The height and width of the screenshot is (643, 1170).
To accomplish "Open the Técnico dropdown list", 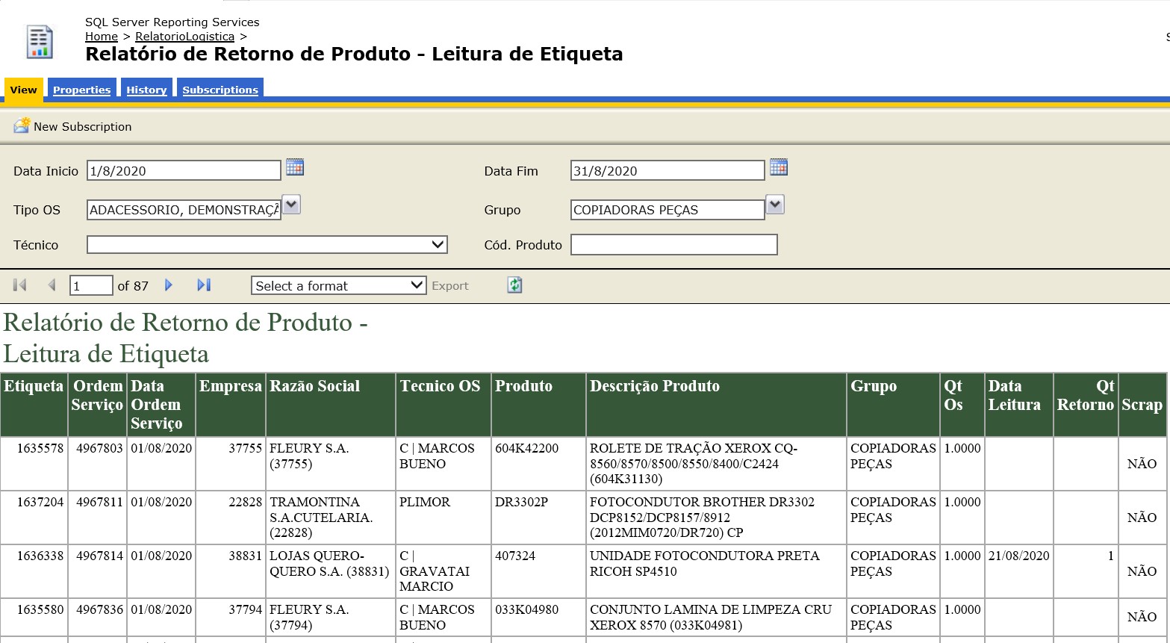I will [x=267, y=244].
